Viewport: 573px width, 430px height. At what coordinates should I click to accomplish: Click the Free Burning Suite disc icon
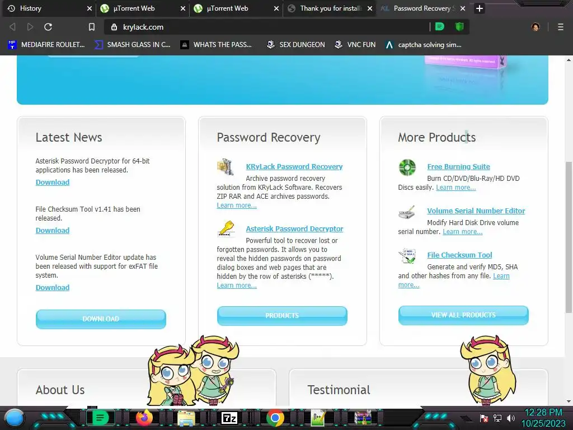[x=407, y=168]
